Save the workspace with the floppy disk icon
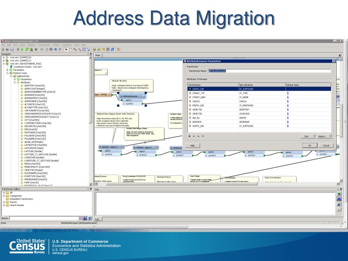Screen dimensions: 348x261 (x=12, y=50)
